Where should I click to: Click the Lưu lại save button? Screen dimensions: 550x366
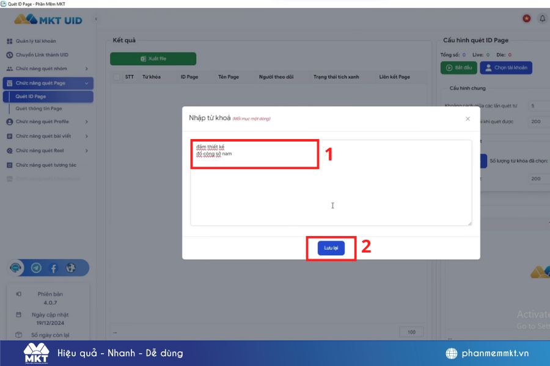[x=331, y=248]
